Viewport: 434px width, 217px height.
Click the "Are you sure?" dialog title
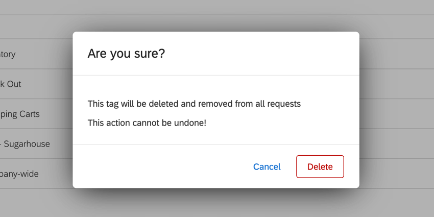pyautogui.click(x=126, y=54)
